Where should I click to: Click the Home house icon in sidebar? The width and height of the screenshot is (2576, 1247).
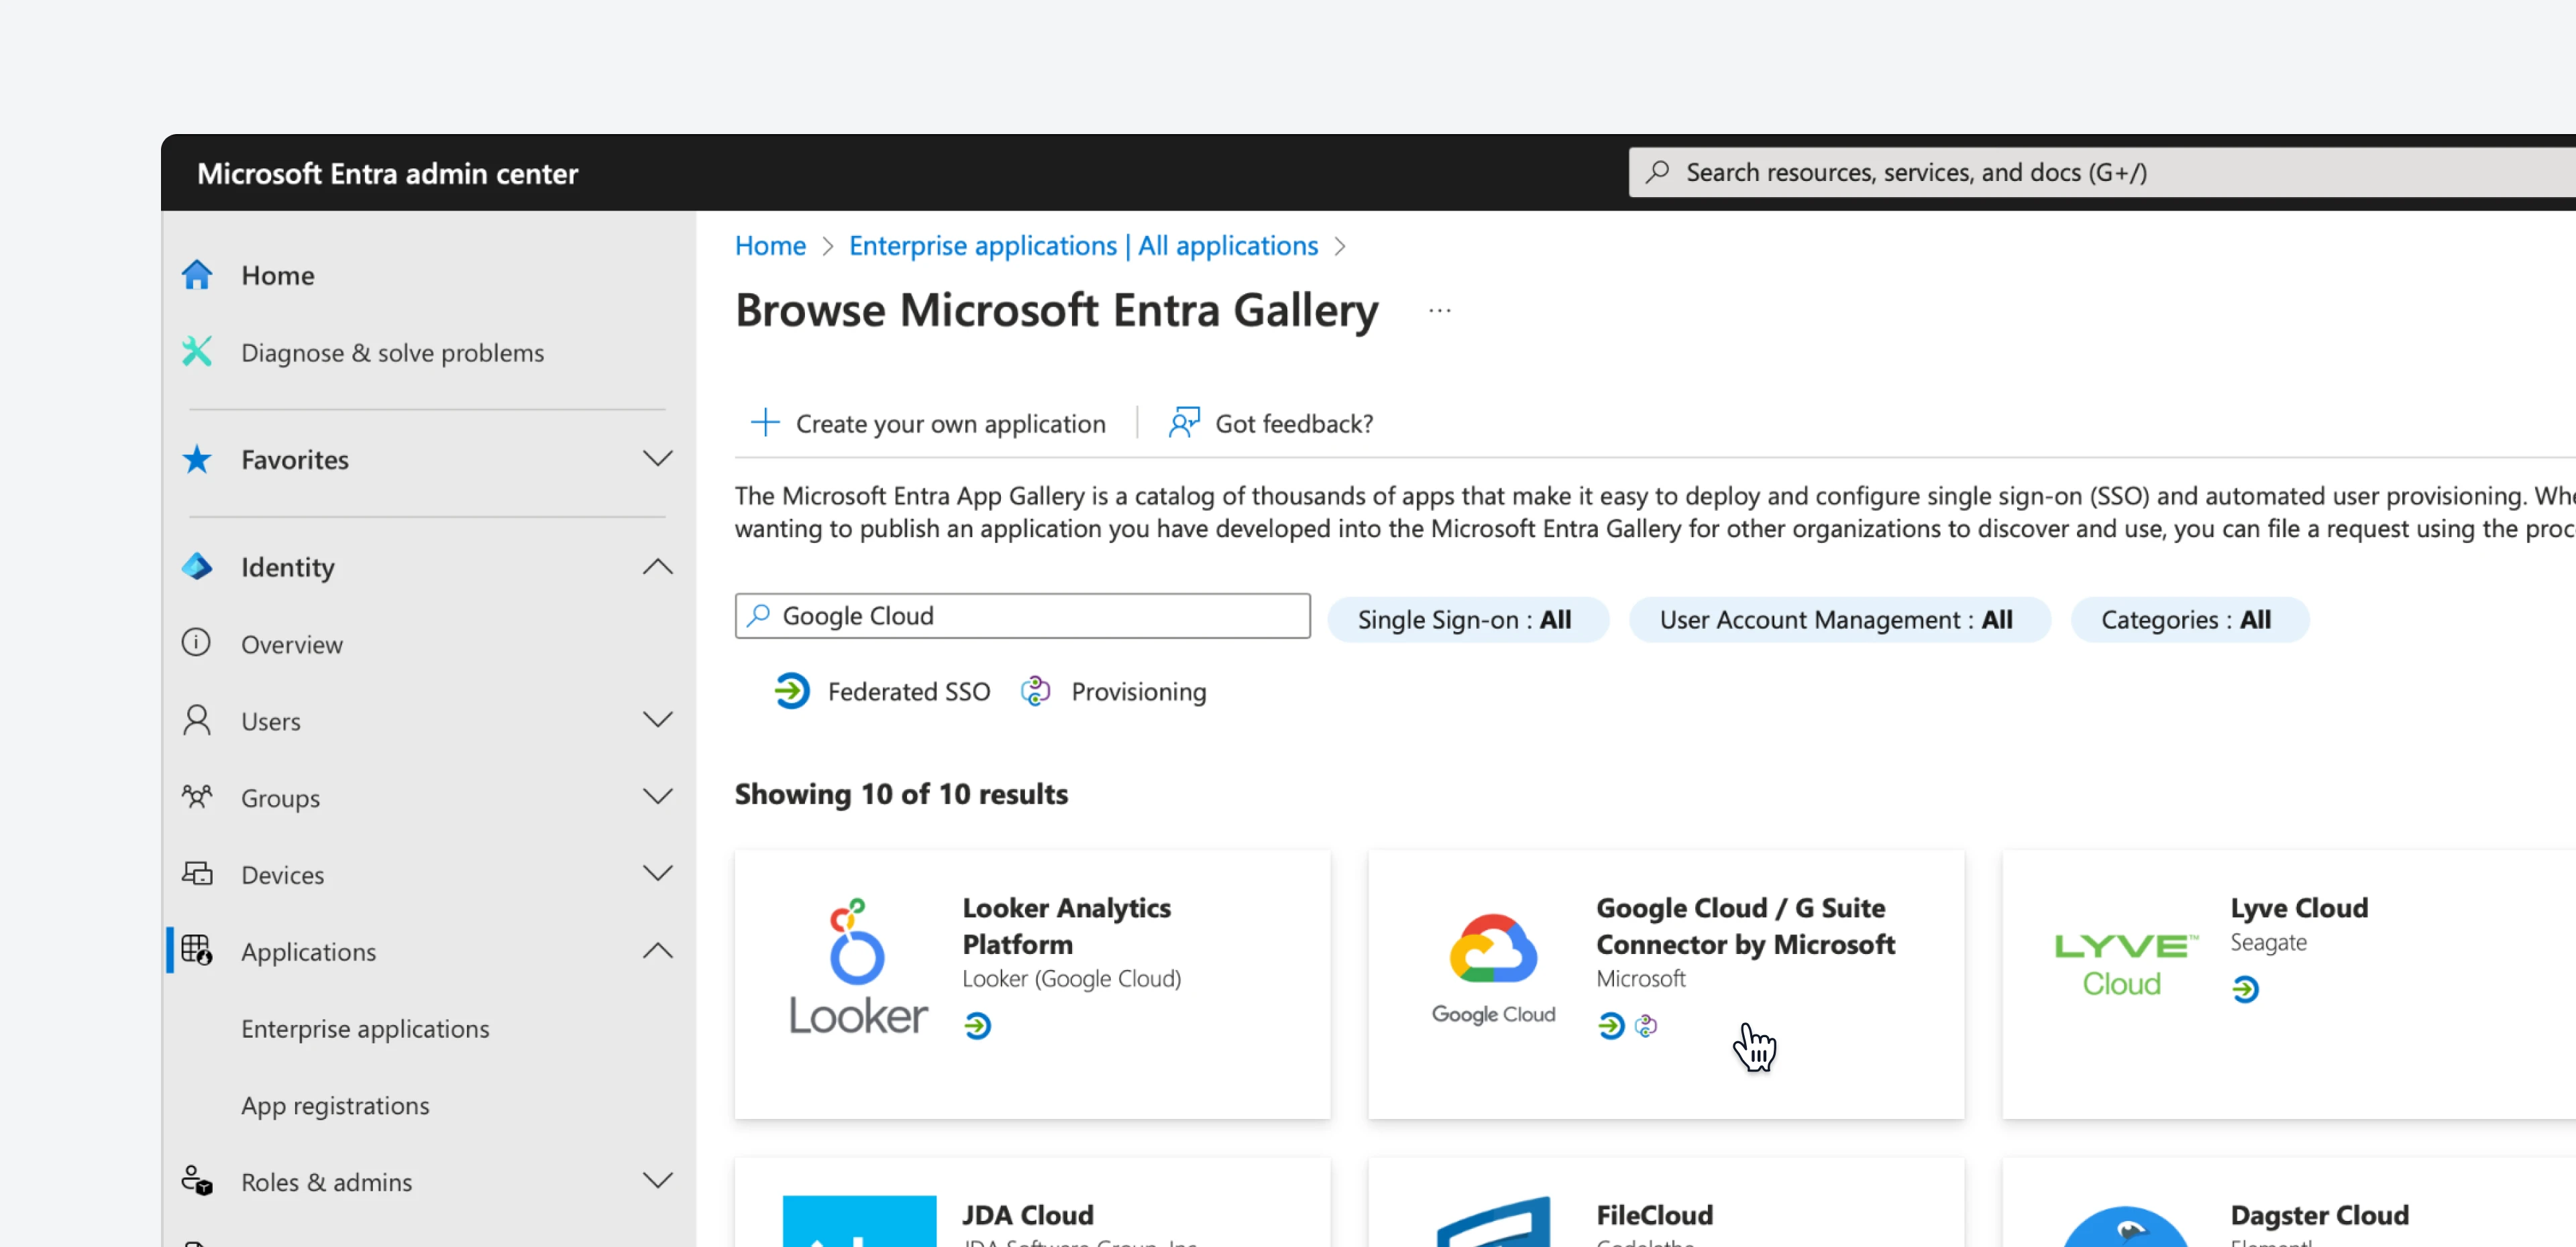(x=197, y=275)
